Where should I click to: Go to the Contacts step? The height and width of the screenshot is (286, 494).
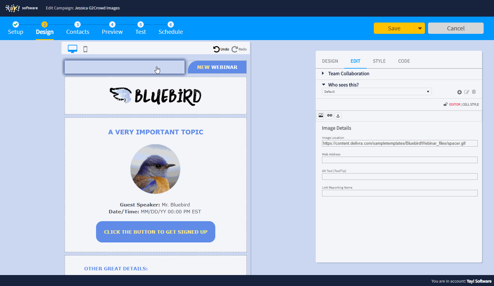pyautogui.click(x=78, y=29)
